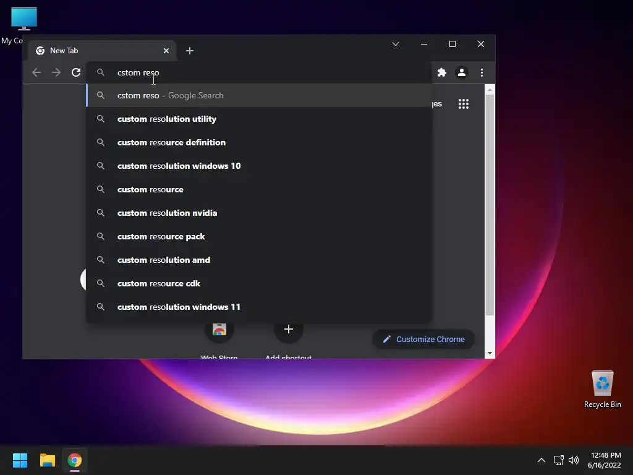
Task: Open the Google apps grid
Action: (464, 104)
